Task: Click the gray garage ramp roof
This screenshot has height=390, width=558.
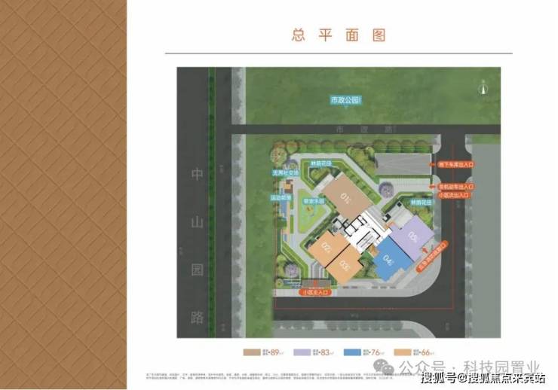Action: pyautogui.click(x=403, y=164)
